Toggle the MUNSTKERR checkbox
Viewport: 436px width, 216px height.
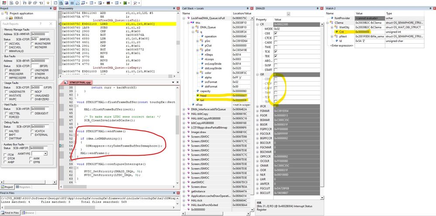click(x=32, y=44)
